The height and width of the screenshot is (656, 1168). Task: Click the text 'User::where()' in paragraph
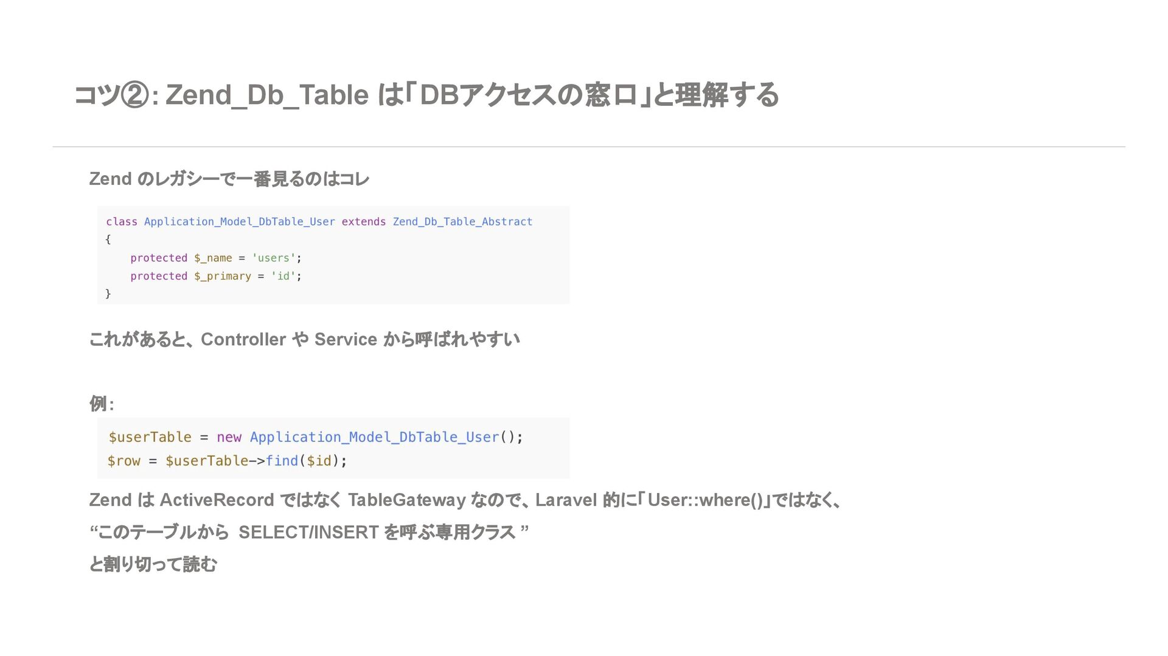tap(704, 500)
